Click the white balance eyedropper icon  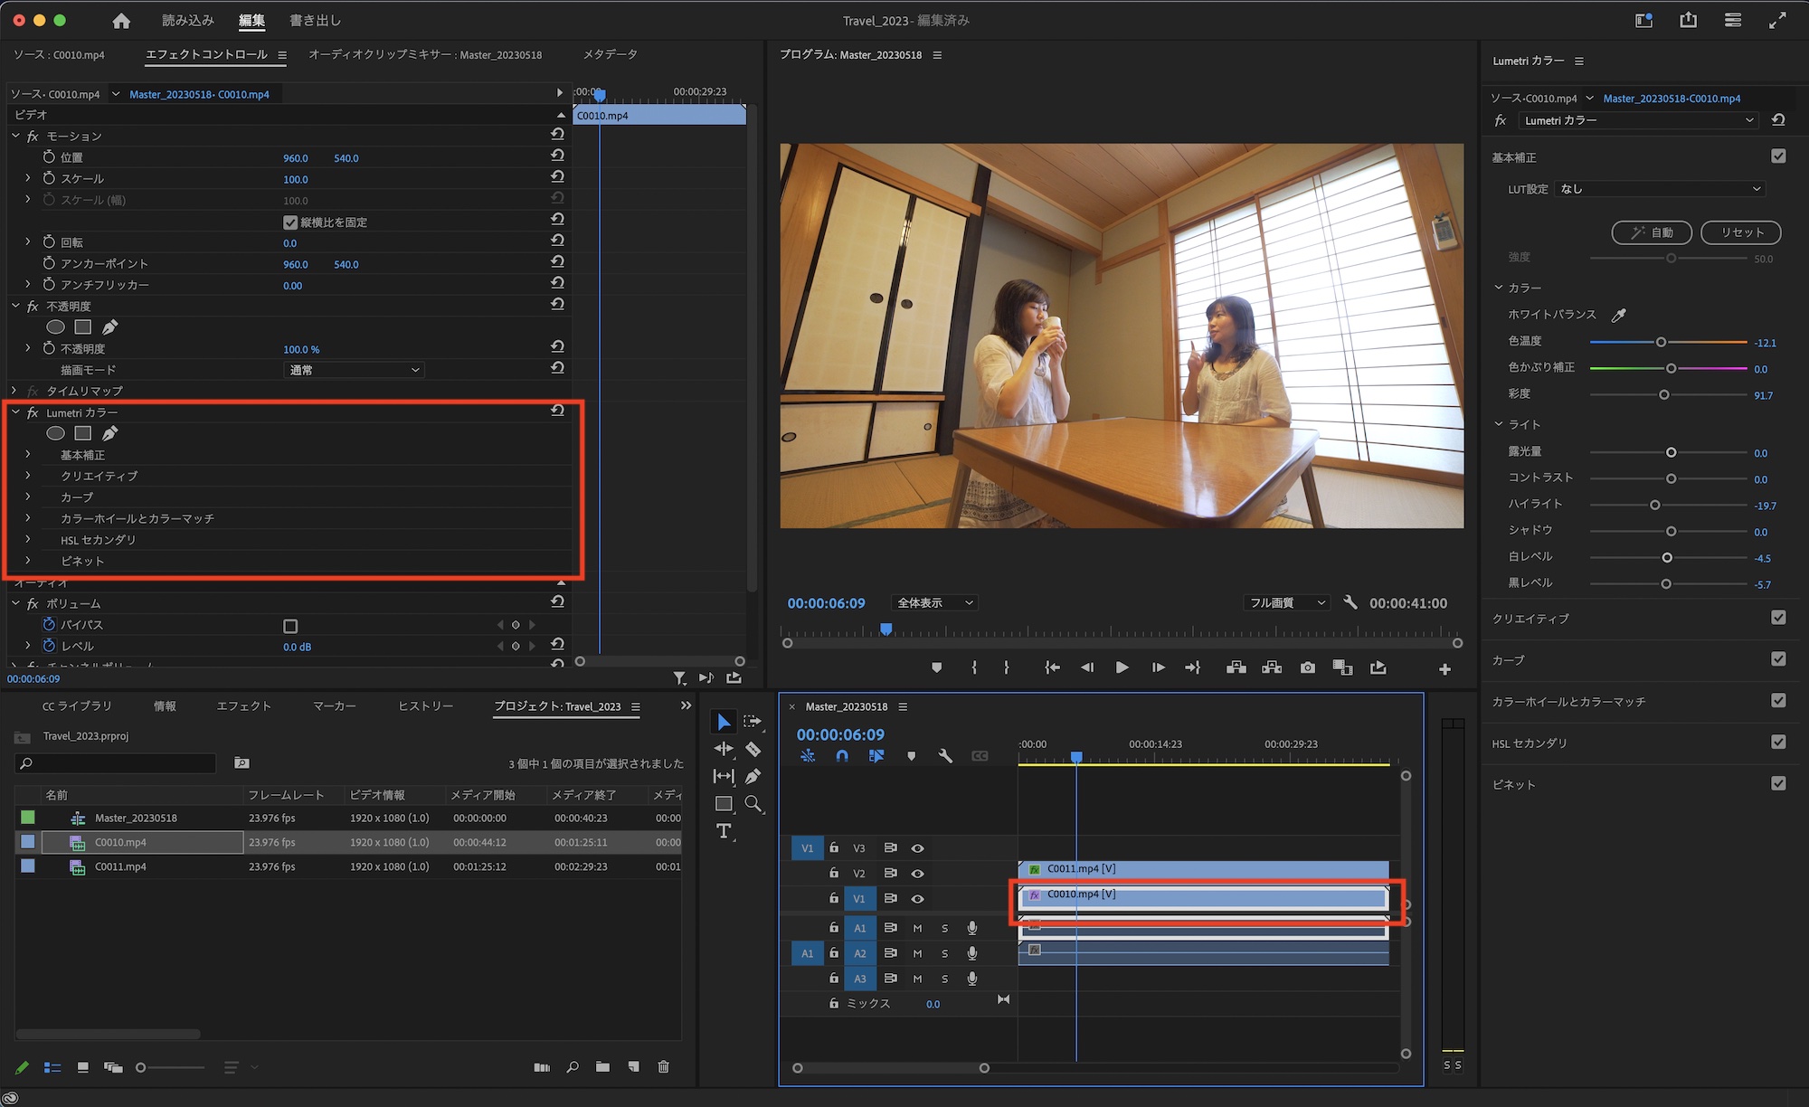pyautogui.click(x=1619, y=315)
